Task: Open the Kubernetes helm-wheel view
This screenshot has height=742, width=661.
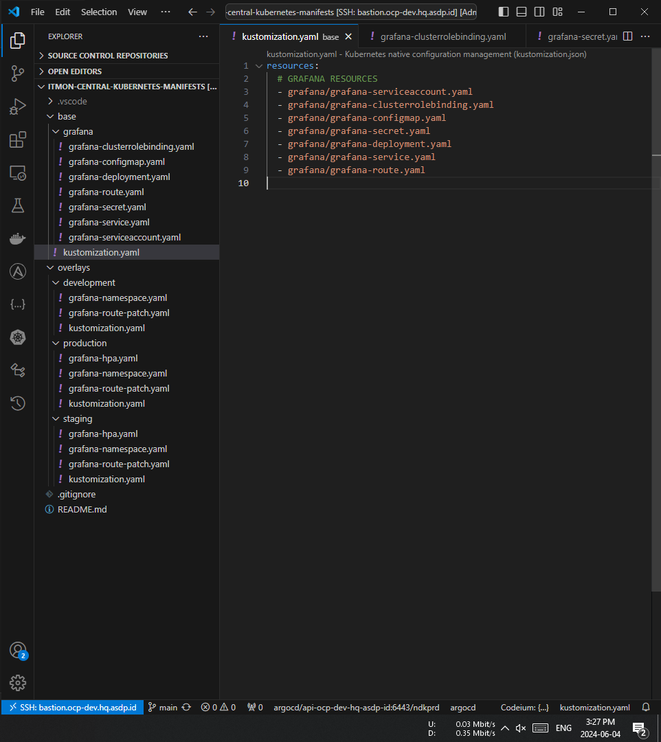Action: 17,337
